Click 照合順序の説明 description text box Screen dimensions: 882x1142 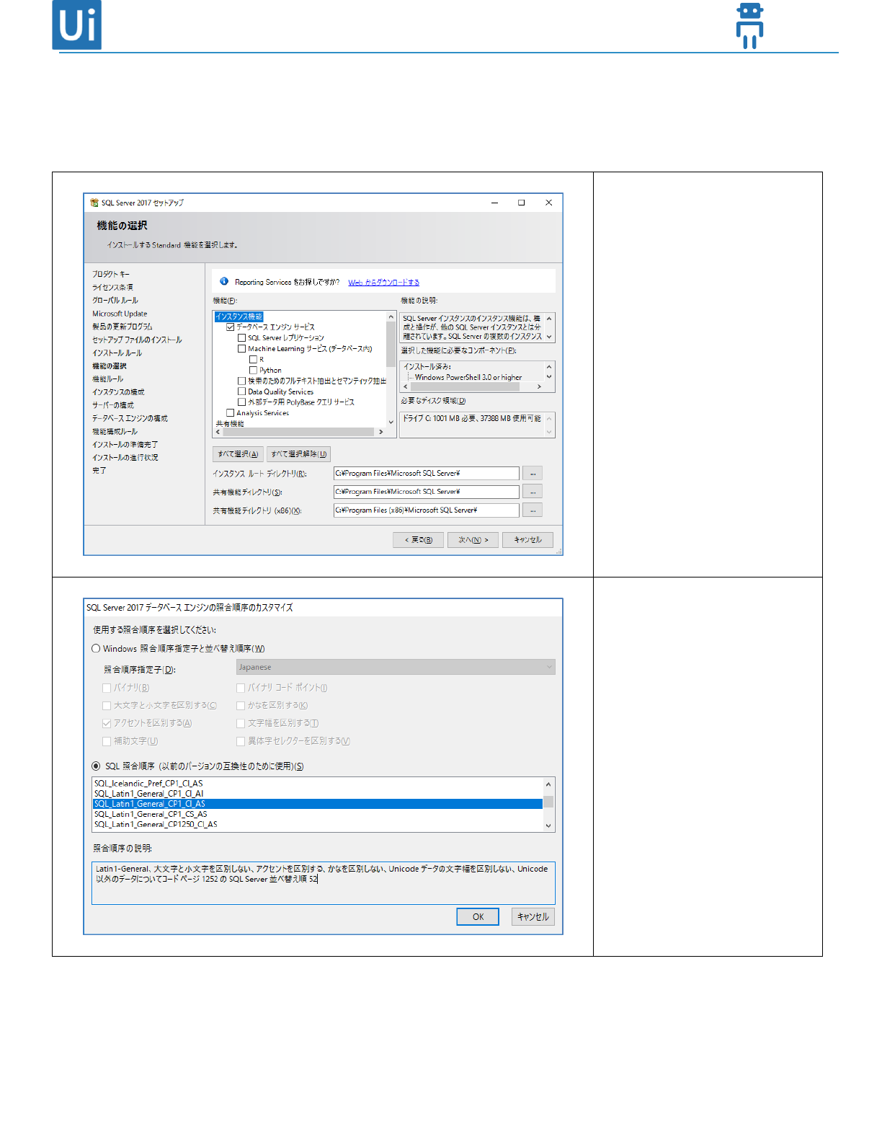click(324, 883)
